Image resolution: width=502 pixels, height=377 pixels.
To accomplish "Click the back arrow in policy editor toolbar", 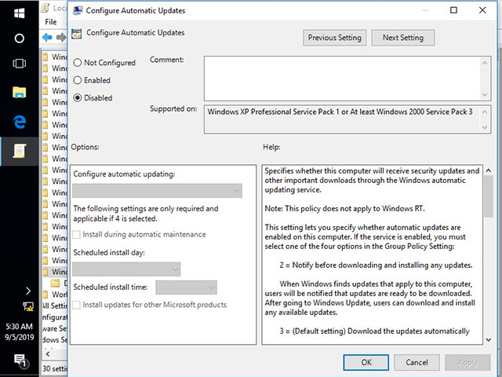I will point(47,38).
